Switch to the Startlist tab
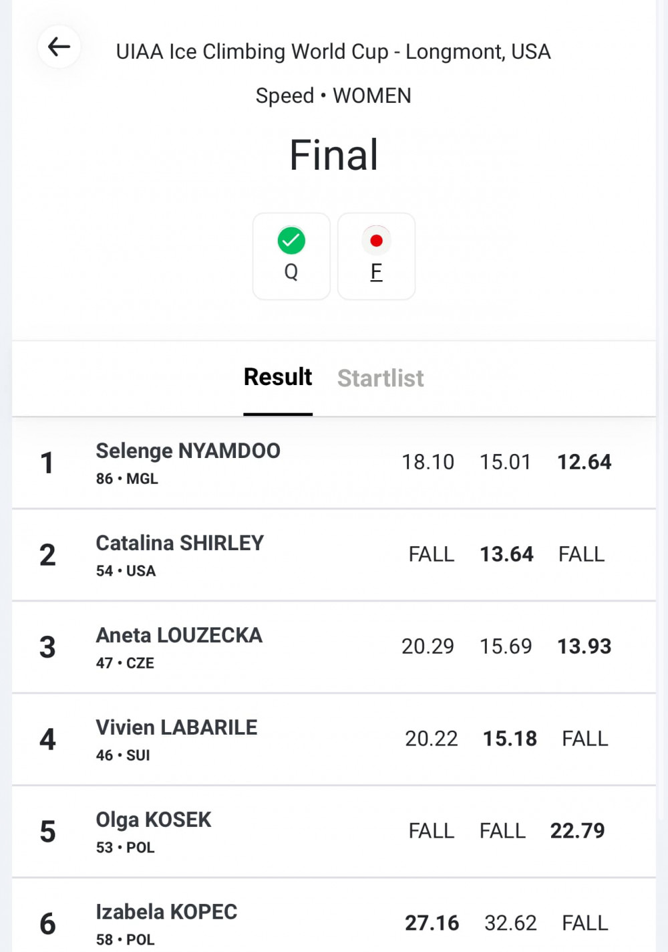The image size is (668, 952). click(x=380, y=378)
